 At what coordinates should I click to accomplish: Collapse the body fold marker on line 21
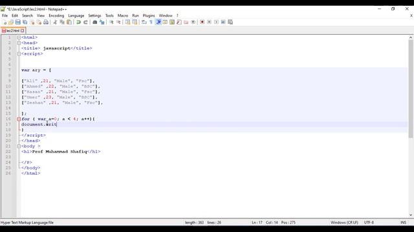point(19,146)
